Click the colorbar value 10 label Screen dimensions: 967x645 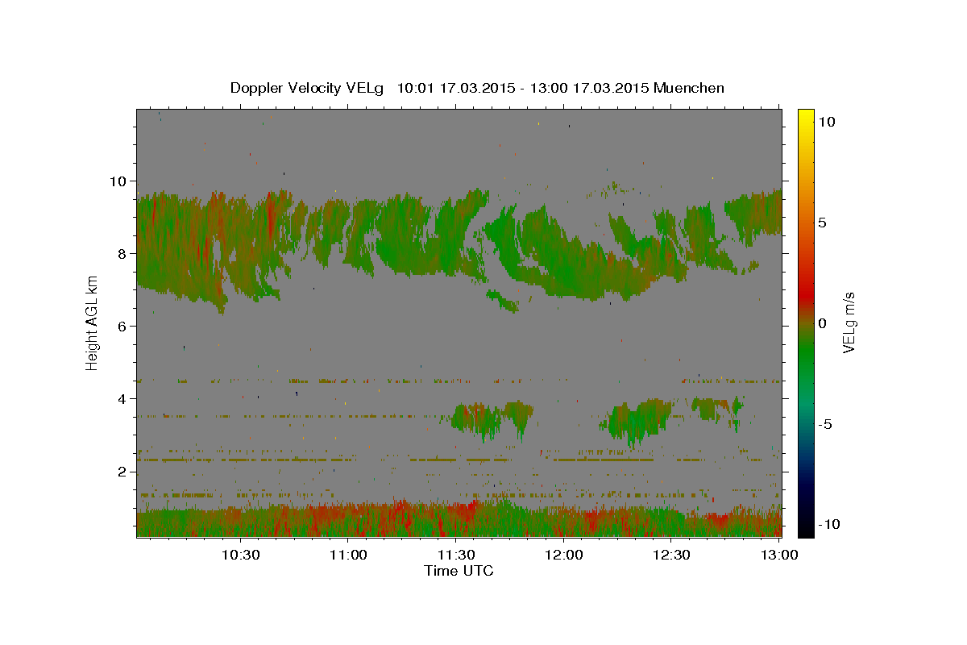pyautogui.click(x=827, y=121)
